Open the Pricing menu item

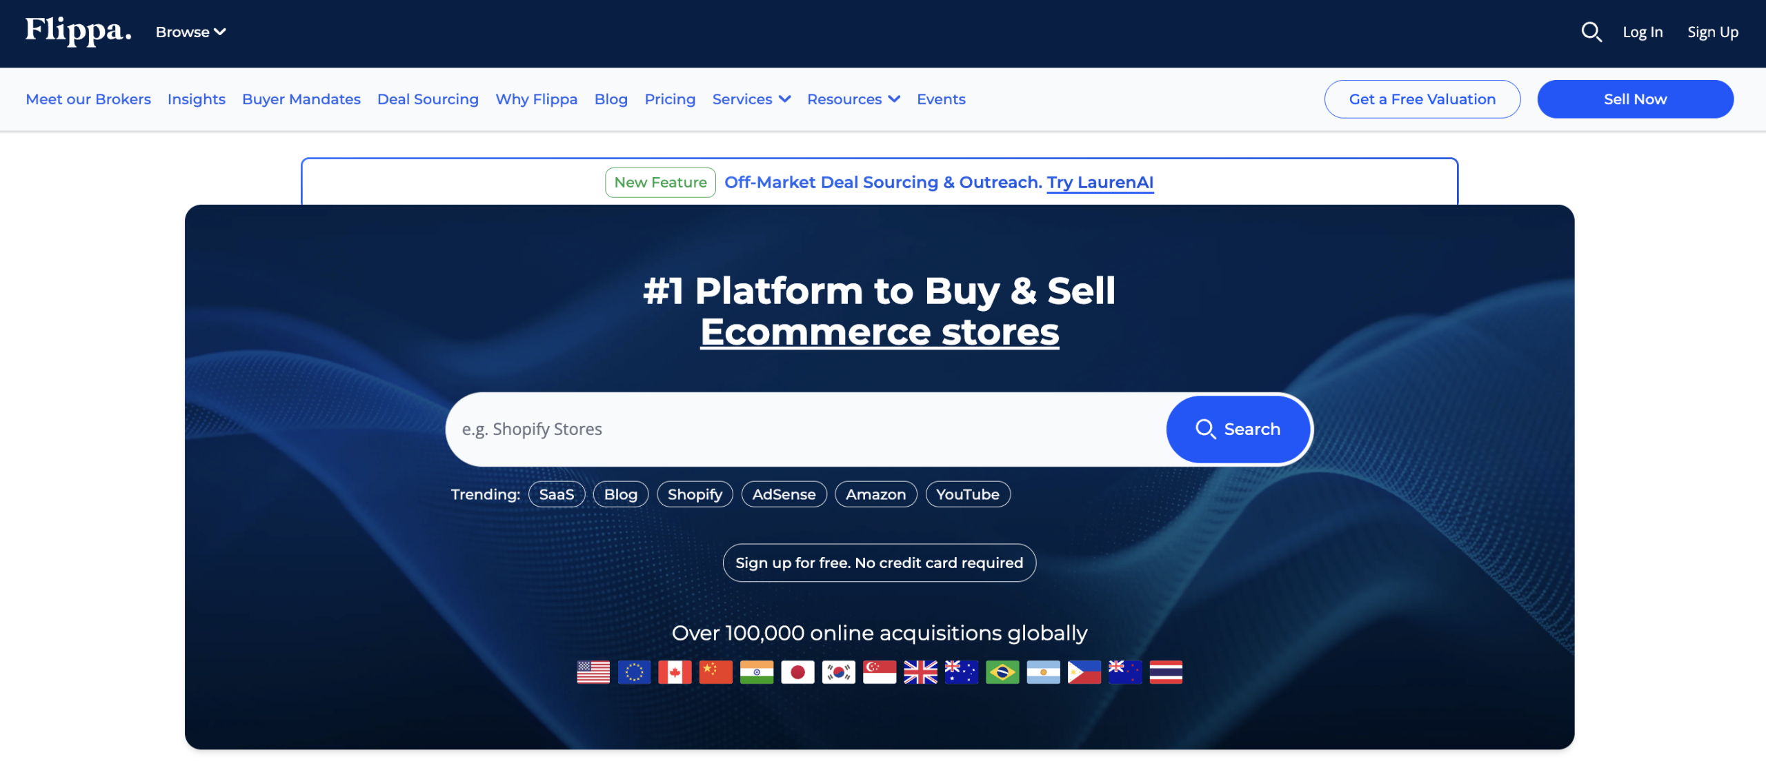(670, 99)
